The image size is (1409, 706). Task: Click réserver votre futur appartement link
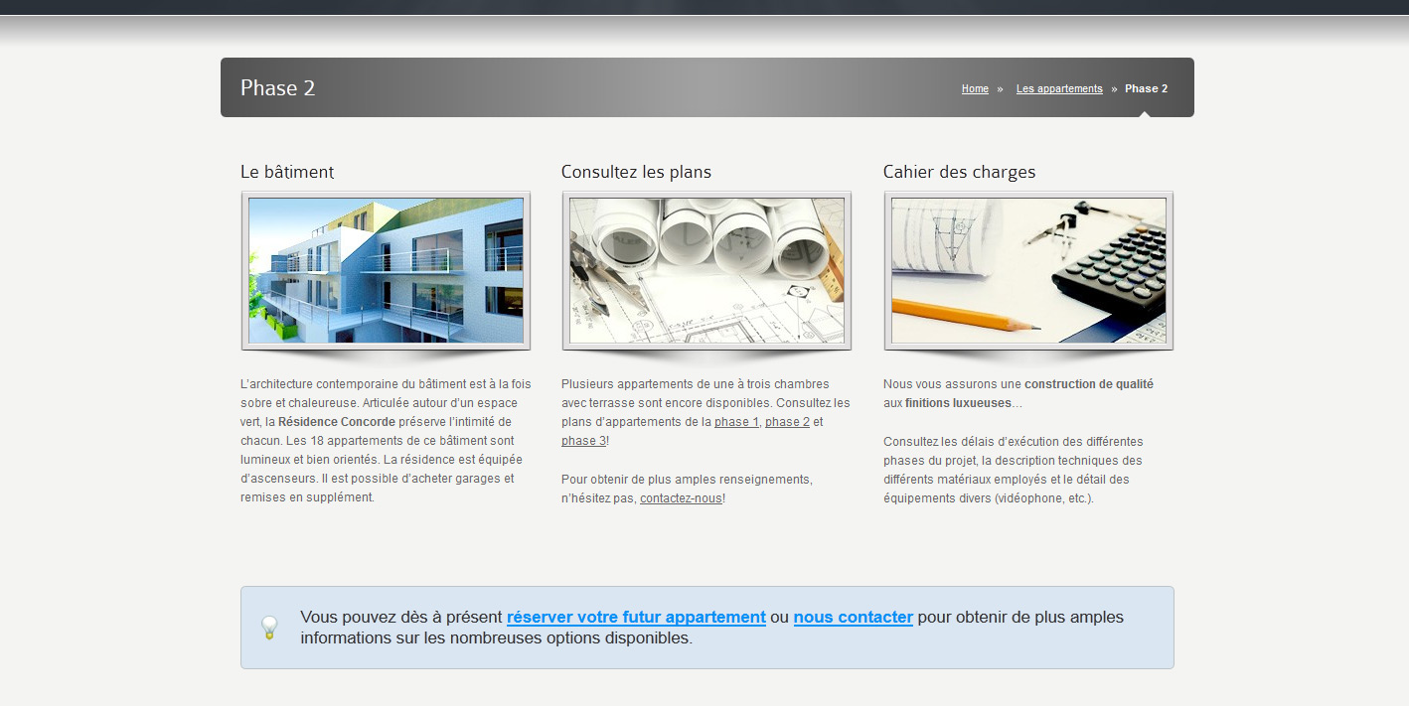coord(636,617)
